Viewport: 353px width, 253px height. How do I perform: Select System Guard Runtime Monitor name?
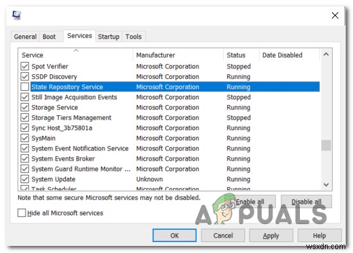[81, 169]
